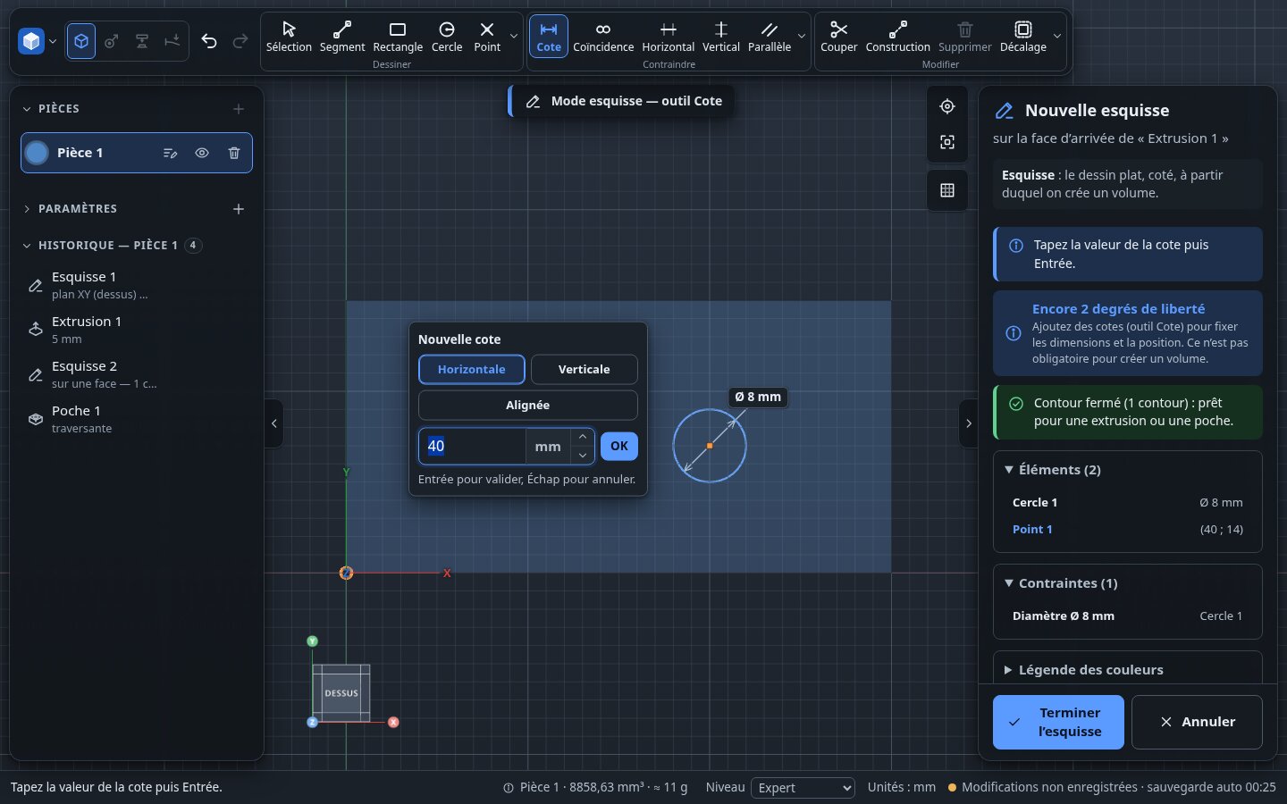Activate the Cote dimension tool
This screenshot has height=804, width=1287.
pyautogui.click(x=549, y=37)
